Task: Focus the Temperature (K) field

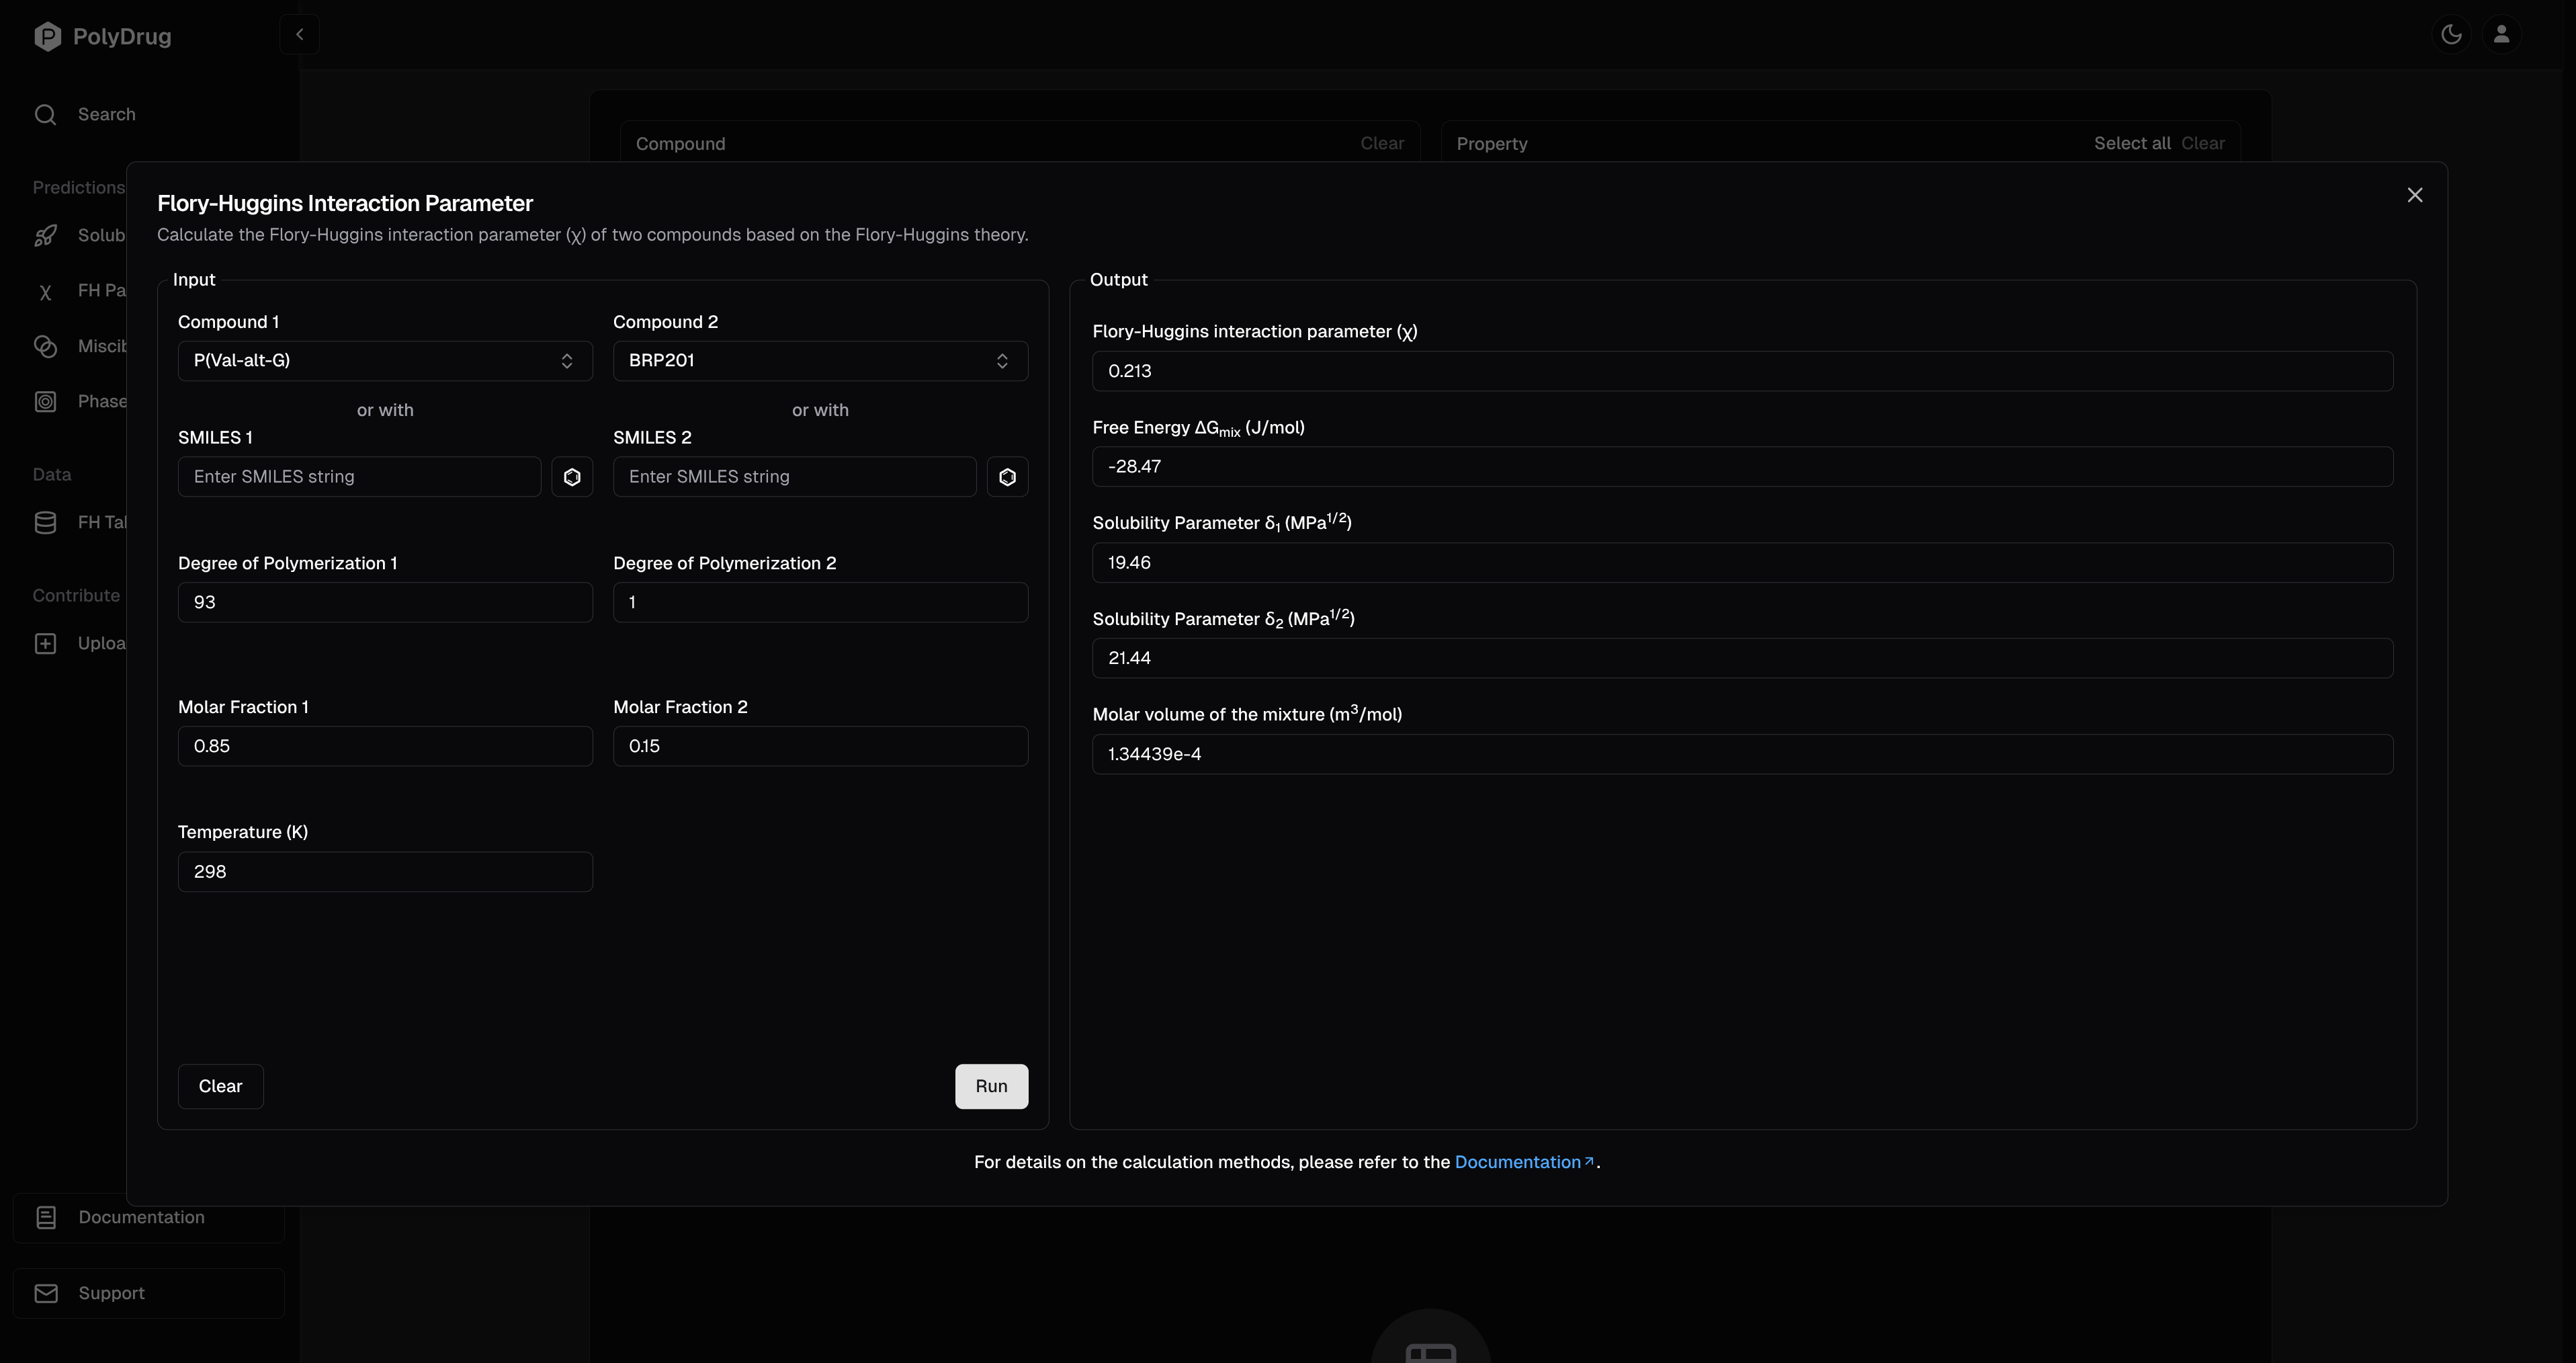Action: (385, 872)
